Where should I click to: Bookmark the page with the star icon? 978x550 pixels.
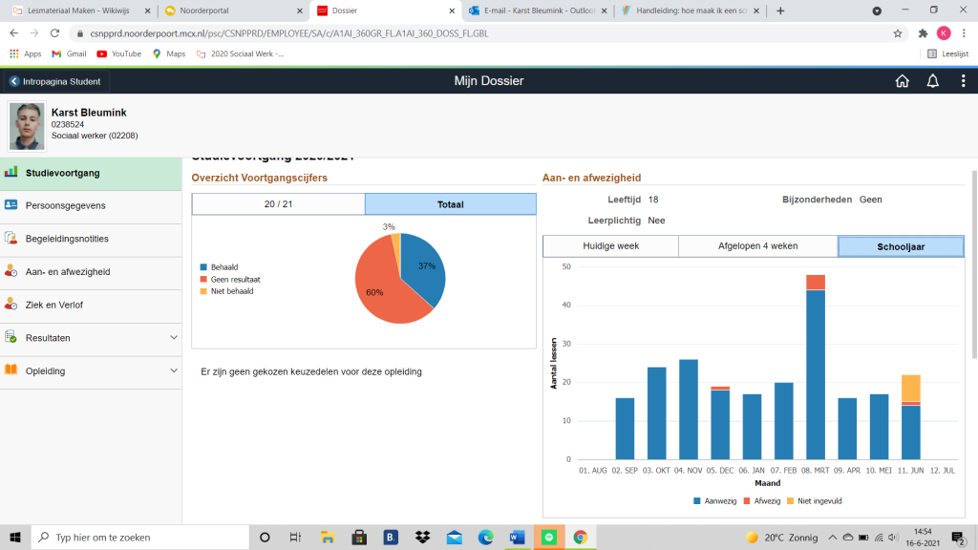[x=898, y=32]
